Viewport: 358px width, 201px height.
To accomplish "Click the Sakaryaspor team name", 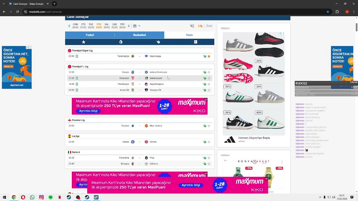I will [x=156, y=78].
